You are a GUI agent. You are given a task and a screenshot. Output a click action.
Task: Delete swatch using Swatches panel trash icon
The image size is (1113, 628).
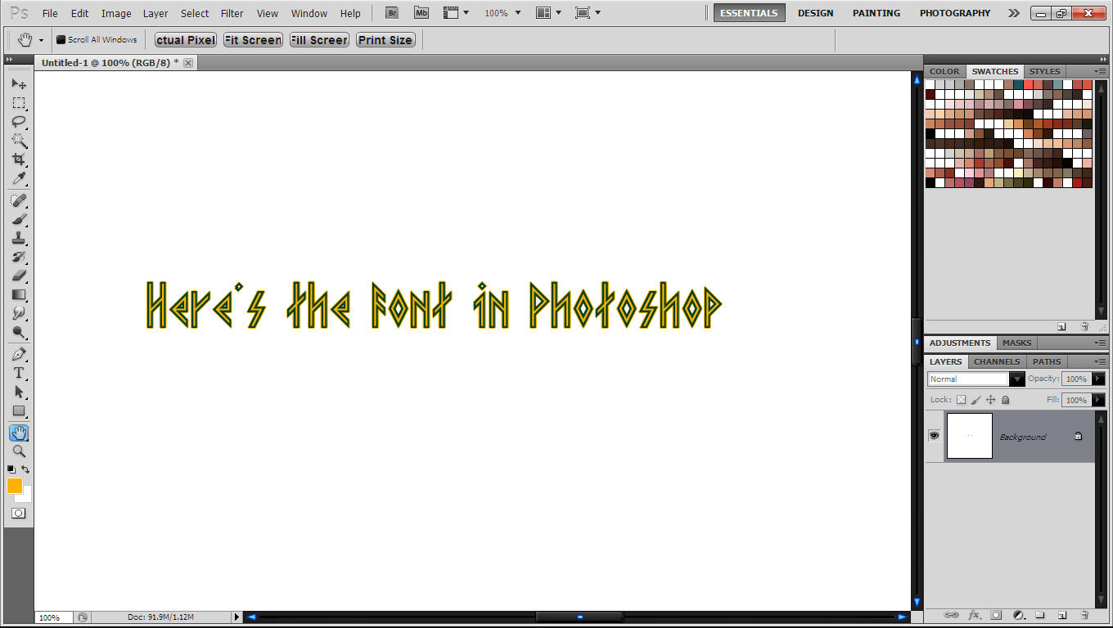pos(1084,326)
